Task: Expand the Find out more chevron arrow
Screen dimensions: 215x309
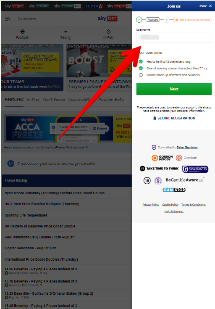Action: pyautogui.click(x=87, y=147)
